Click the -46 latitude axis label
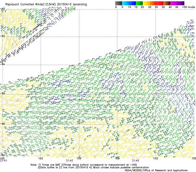Image resolution: width=196 pixels, height=172 pixels. (x=2, y=93)
